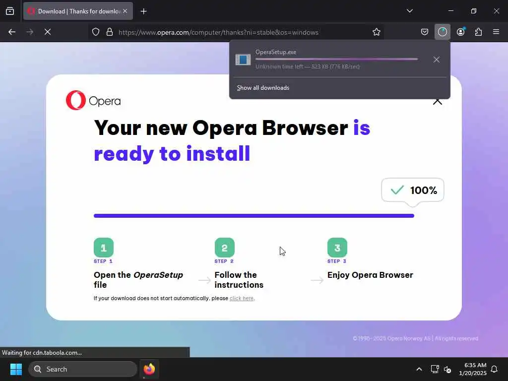Open Firefox View recent browsing icon
Viewport: 508px width, 381px height.
click(x=10, y=11)
